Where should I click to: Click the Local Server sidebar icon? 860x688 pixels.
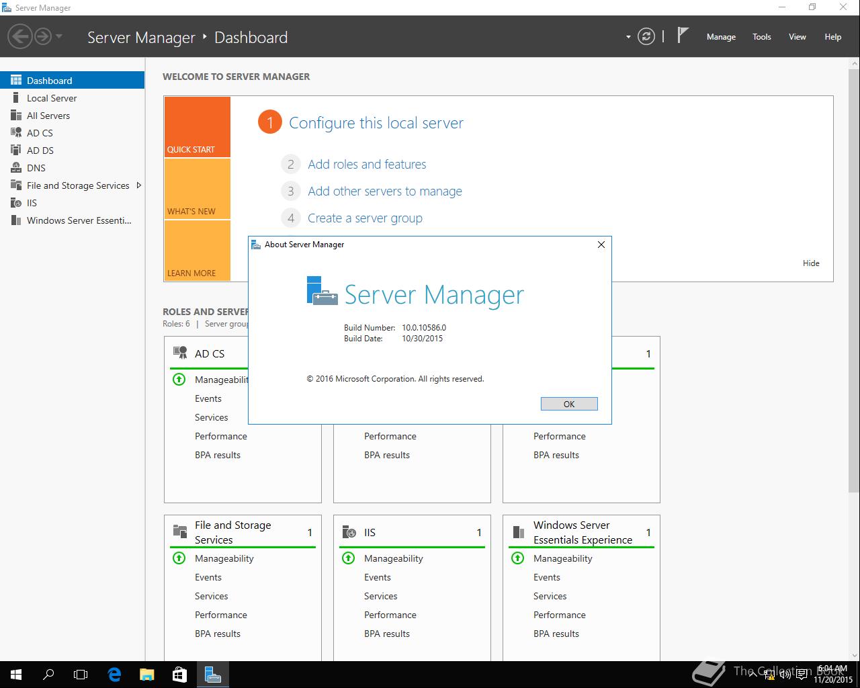(x=16, y=97)
